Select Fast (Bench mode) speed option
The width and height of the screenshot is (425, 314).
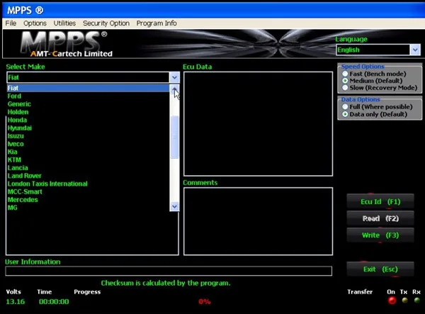pyautogui.click(x=345, y=74)
